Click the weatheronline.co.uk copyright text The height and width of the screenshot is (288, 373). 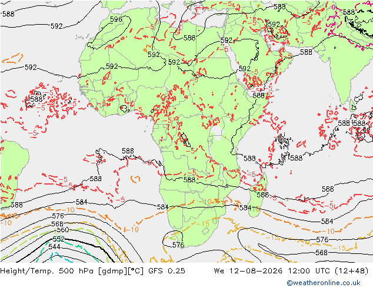pos(324,283)
